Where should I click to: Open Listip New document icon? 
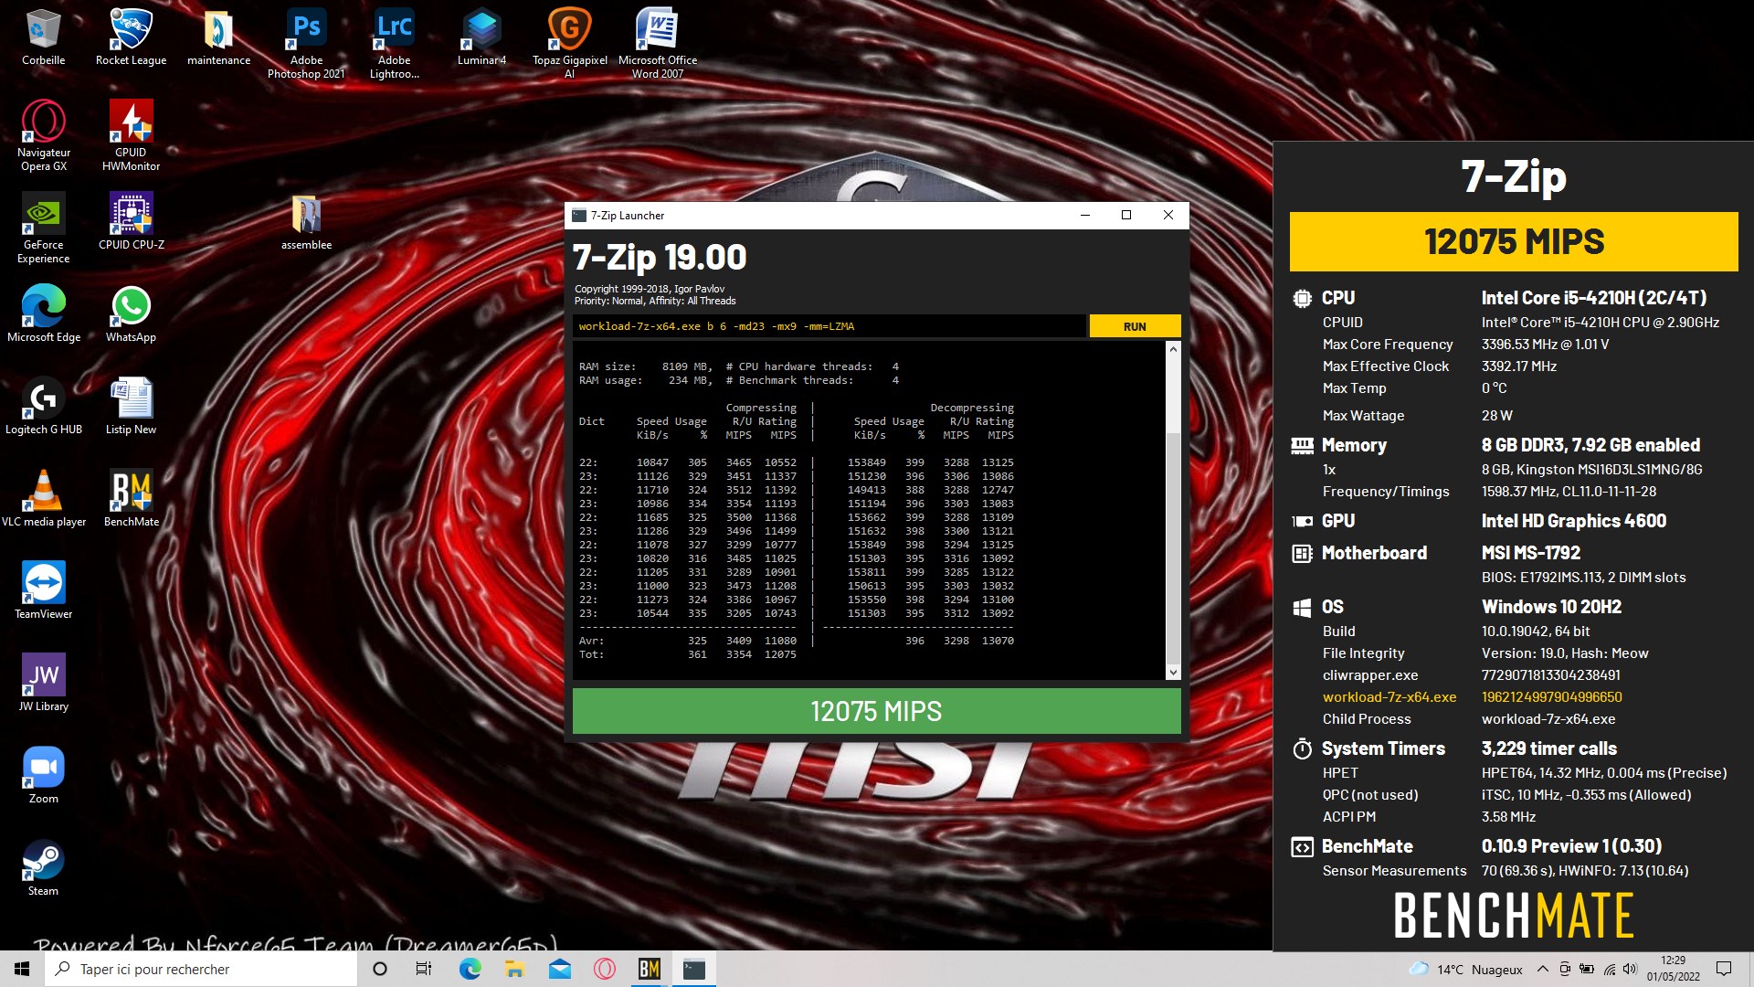131,406
